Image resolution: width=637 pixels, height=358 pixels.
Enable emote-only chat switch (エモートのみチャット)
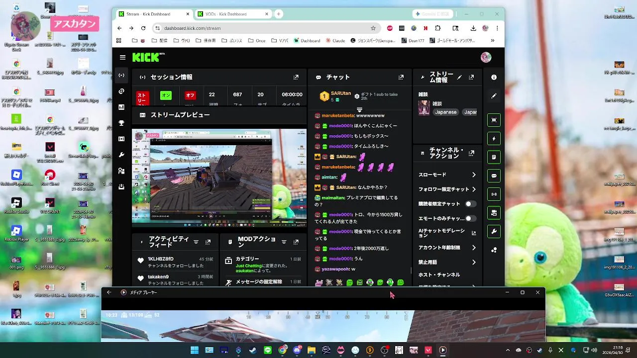pyautogui.click(x=470, y=218)
